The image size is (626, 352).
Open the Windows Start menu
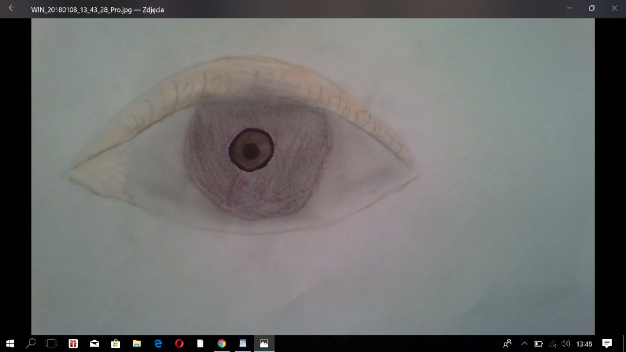click(10, 343)
